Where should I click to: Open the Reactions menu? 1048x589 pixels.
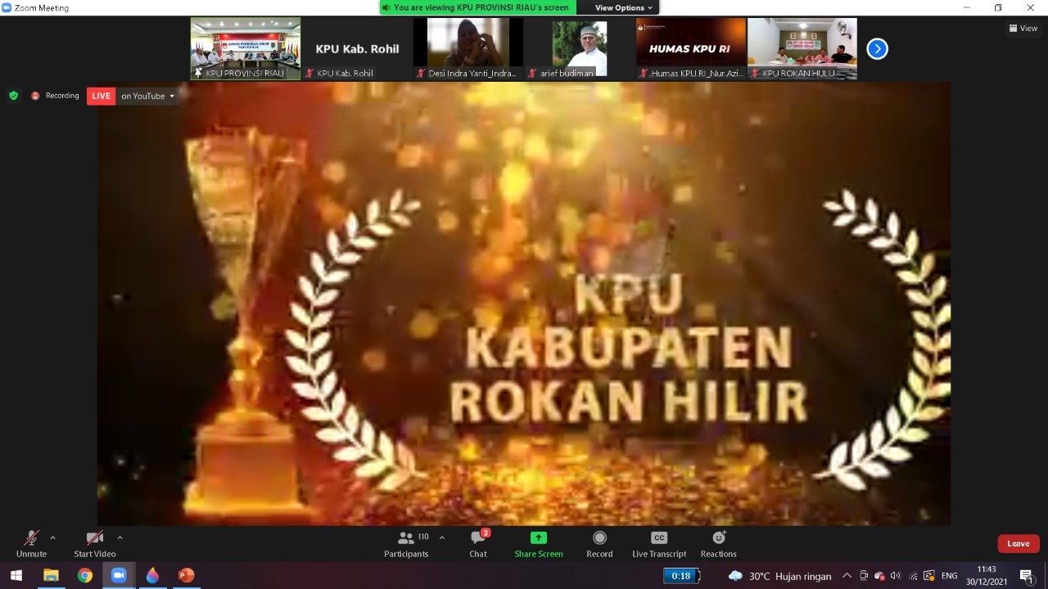(718, 544)
